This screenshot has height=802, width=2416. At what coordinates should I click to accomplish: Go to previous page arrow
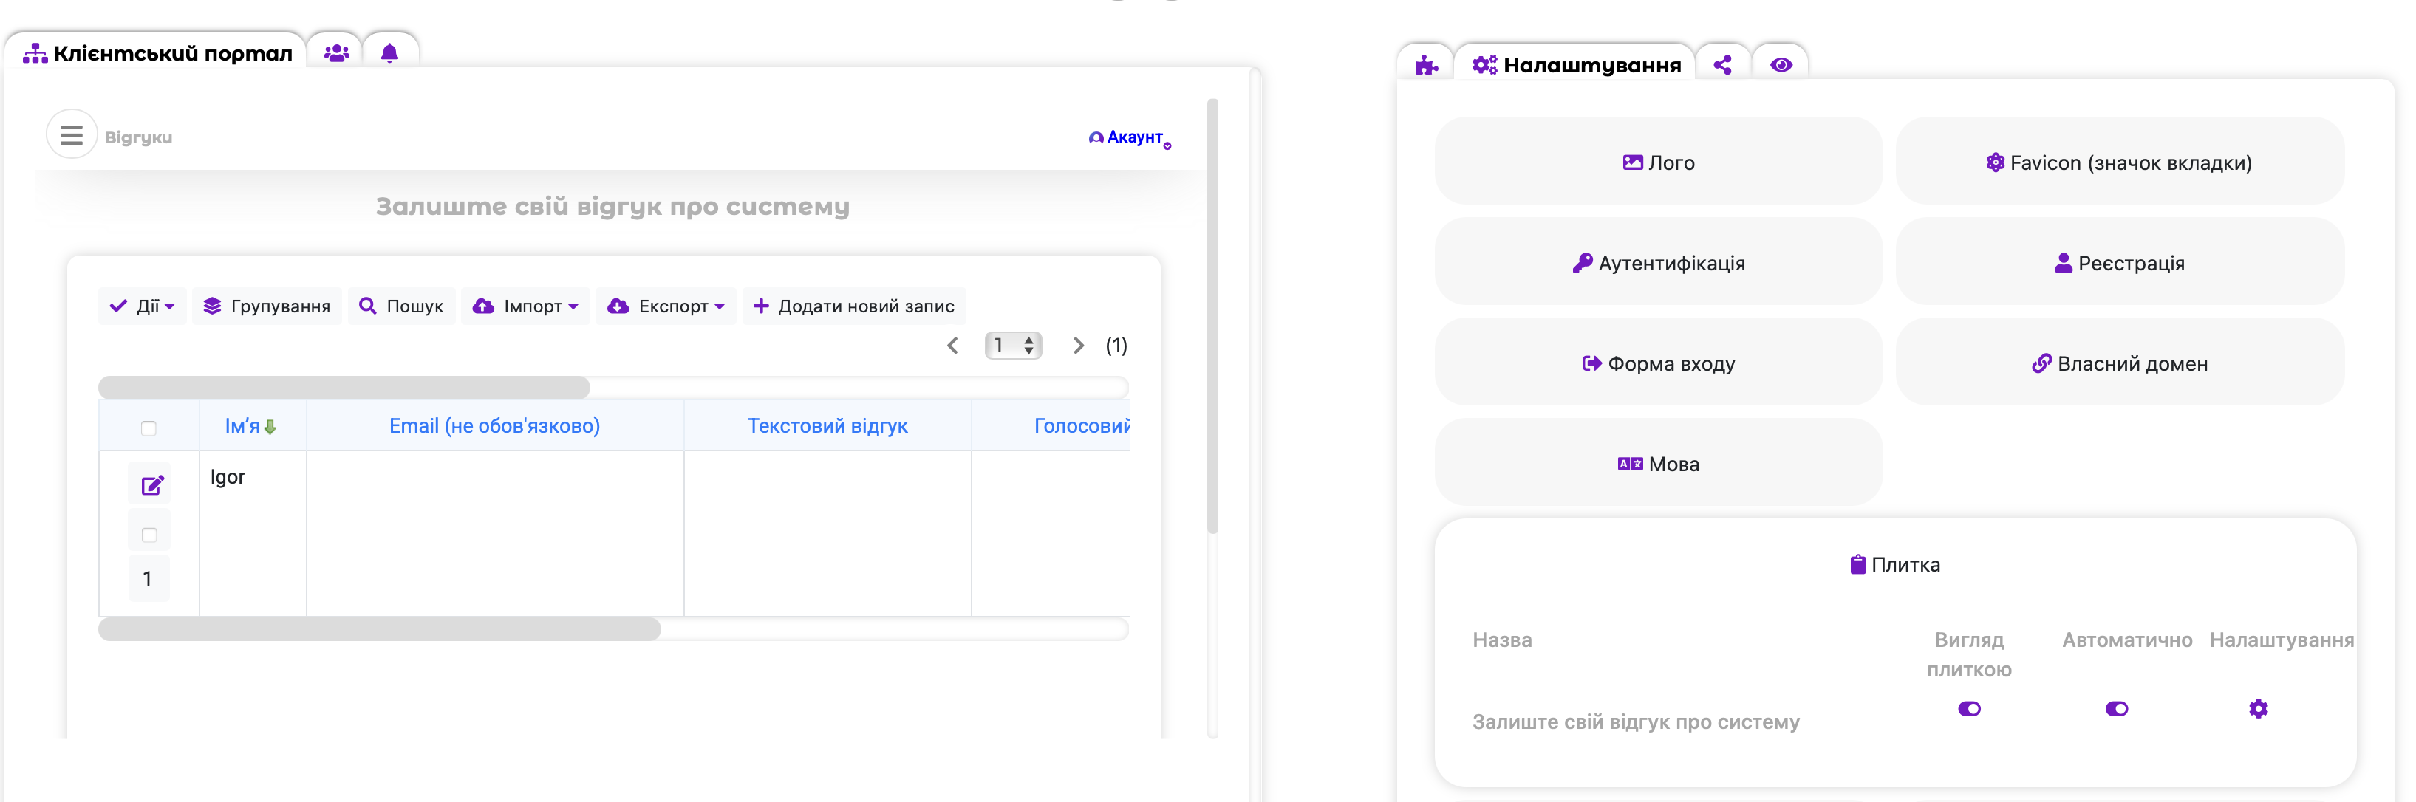tap(953, 346)
